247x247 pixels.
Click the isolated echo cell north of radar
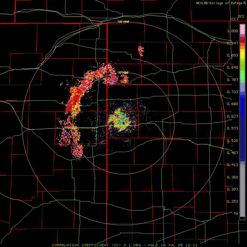point(141,51)
